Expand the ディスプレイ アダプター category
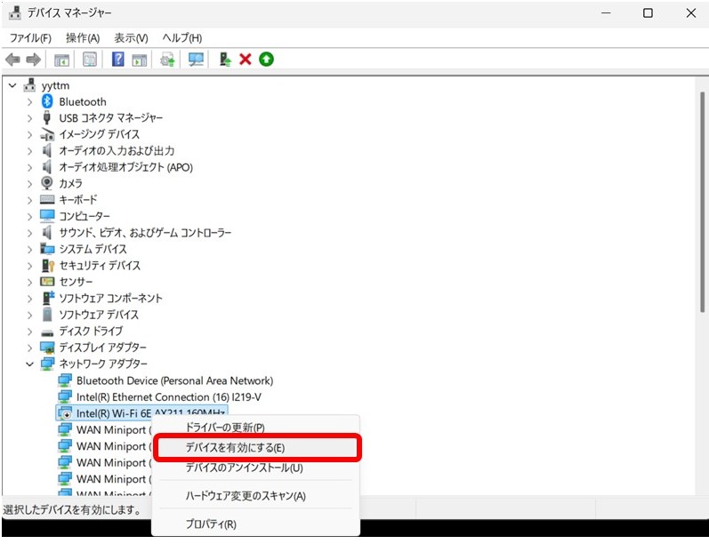The height and width of the screenshot is (544, 709). (29, 348)
